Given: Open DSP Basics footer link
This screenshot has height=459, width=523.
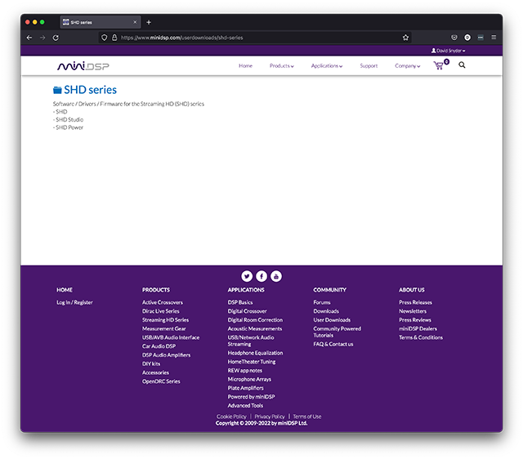Looking at the screenshot, I should pos(240,303).
